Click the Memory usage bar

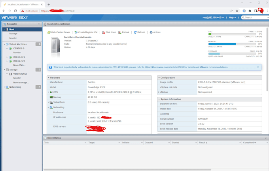tap(232, 44)
